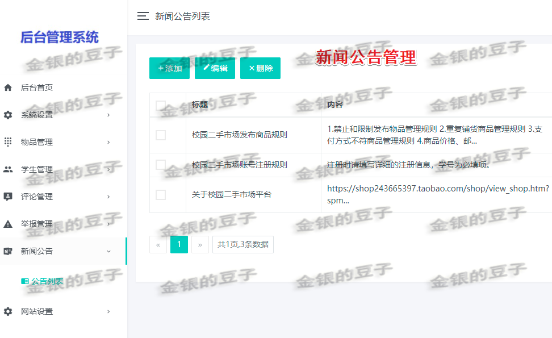This screenshot has width=552, height=338.
Task: Click title 校园二手市场发布商品规则
Action: tap(240, 135)
